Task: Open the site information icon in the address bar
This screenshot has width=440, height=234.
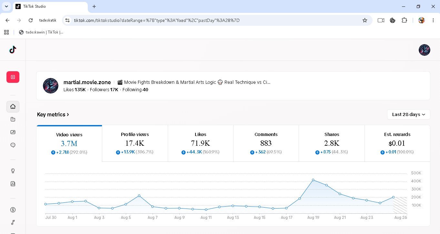Action: [67, 20]
